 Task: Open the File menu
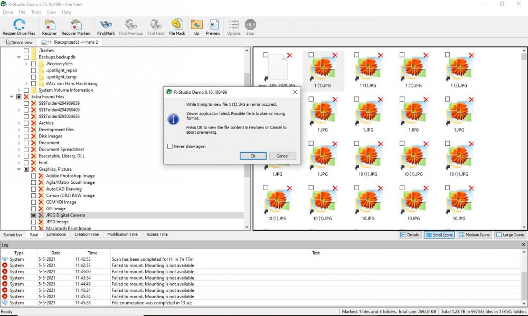[22, 12]
